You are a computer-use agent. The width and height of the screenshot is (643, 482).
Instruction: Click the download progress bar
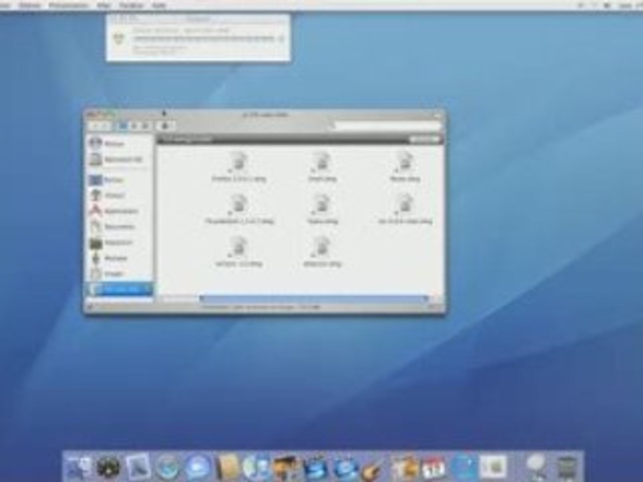(x=204, y=39)
